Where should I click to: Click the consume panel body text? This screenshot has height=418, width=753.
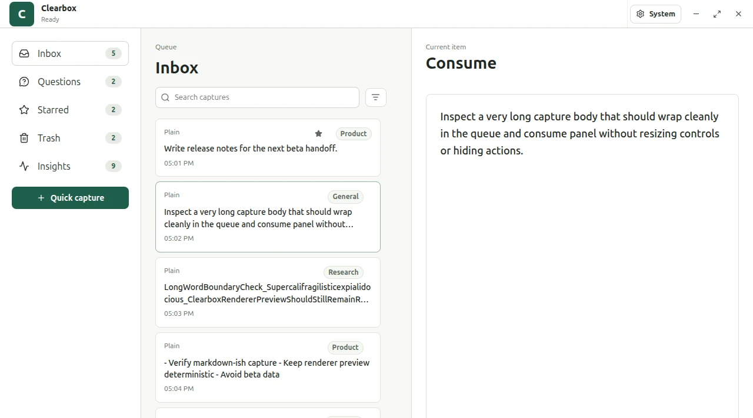pyautogui.click(x=579, y=134)
